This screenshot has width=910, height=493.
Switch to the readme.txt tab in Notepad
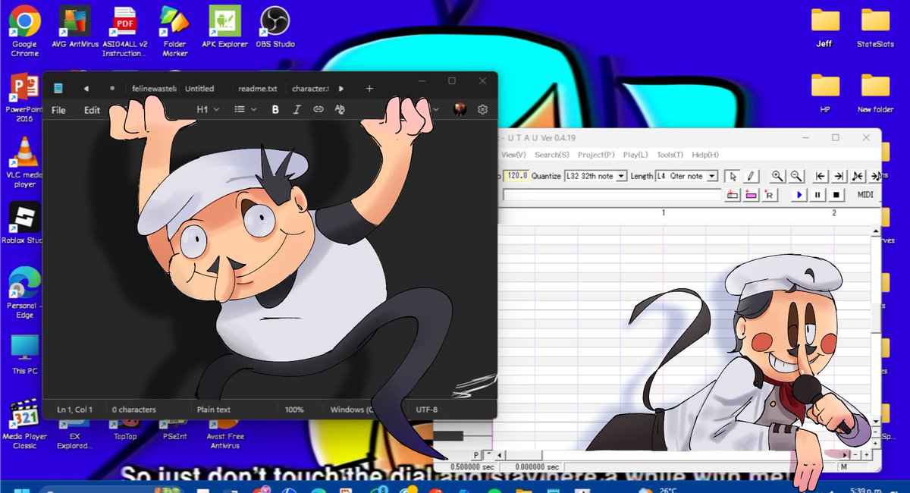(258, 89)
